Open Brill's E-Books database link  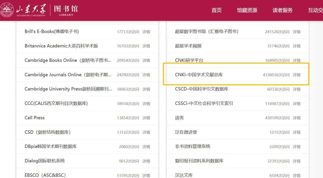[52, 31]
